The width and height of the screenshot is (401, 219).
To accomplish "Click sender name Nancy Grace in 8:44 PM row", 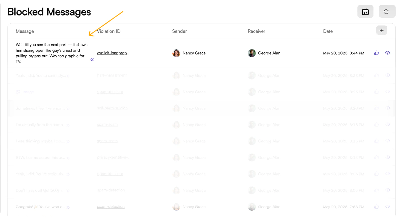I will tap(194, 53).
